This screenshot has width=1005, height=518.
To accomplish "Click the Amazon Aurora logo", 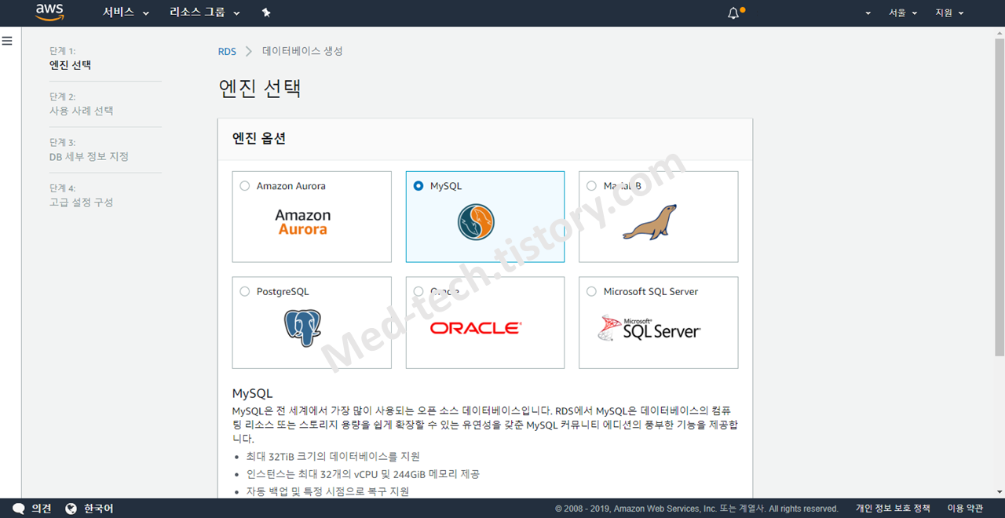I will point(302,222).
